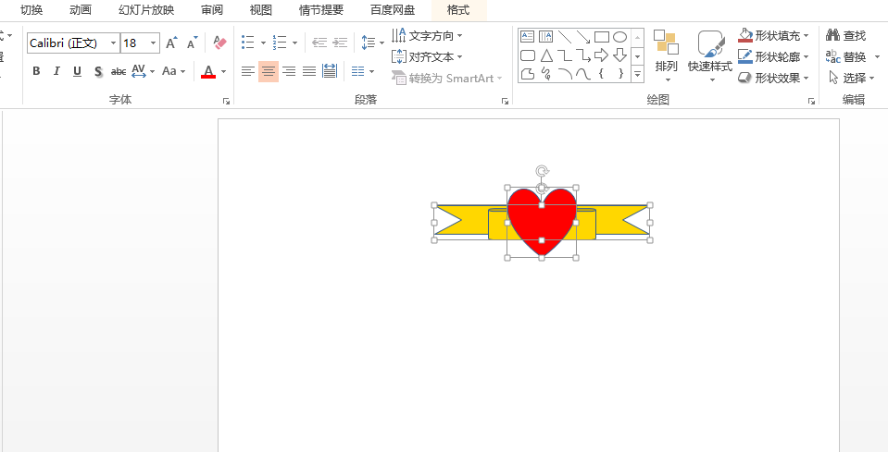Select the oval shape
This screenshot has height=452, width=888.
pyautogui.click(x=620, y=37)
